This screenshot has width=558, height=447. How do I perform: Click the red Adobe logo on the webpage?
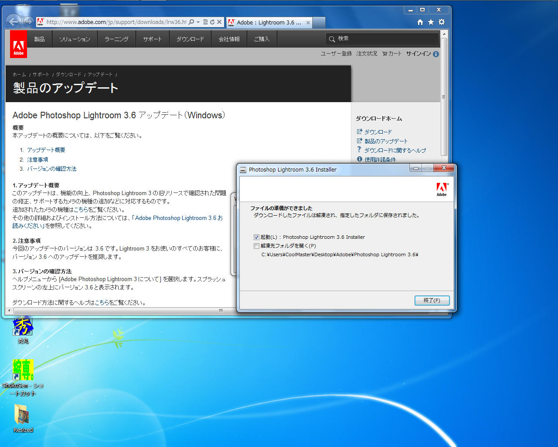click(x=18, y=44)
